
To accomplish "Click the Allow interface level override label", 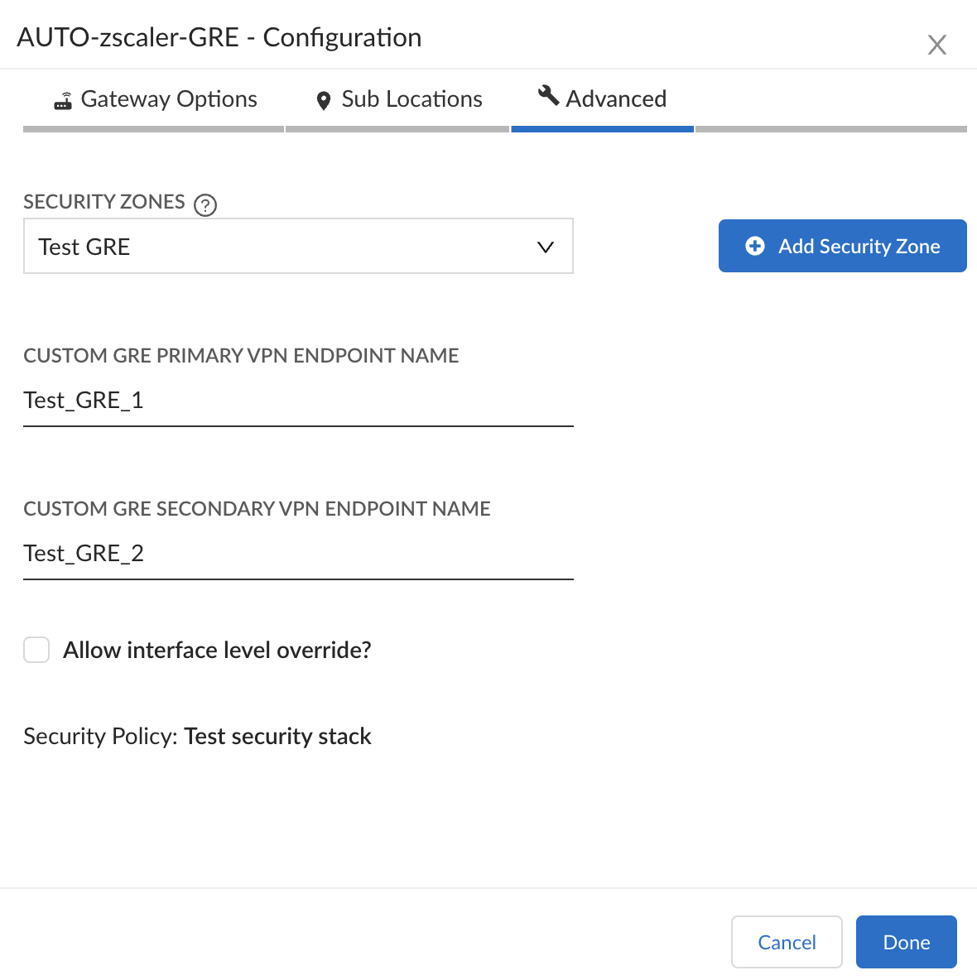I will [x=217, y=651].
